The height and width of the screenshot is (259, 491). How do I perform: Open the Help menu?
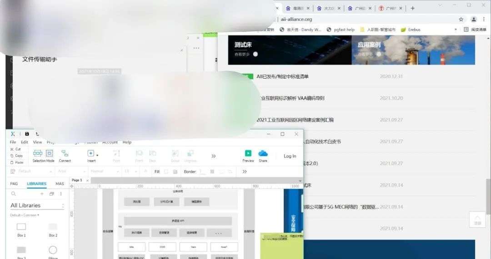click(127, 142)
